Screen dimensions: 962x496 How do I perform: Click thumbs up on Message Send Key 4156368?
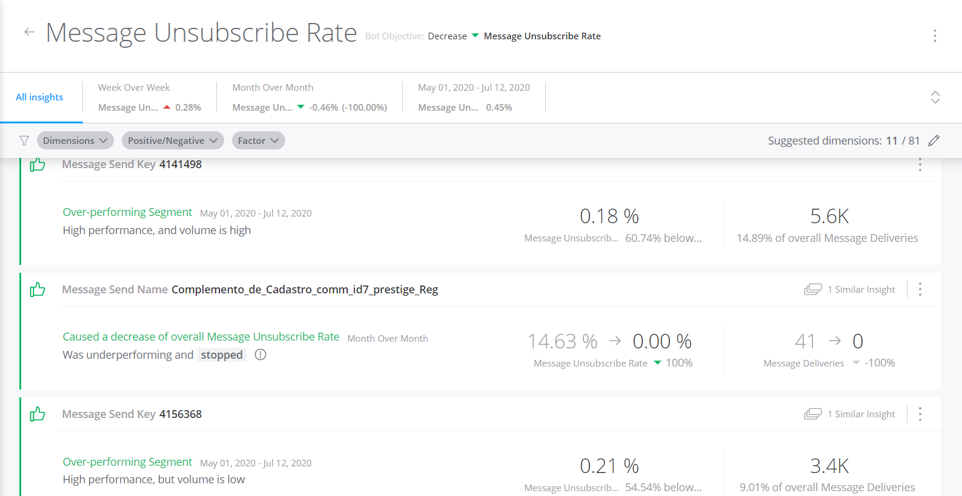pyautogui.click(x=38, y=414)
